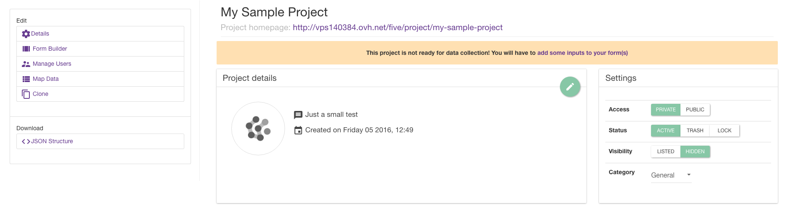Click the created-date calendar icon
The width and height of the screenshot is (790, 211).
pos(298,130)
